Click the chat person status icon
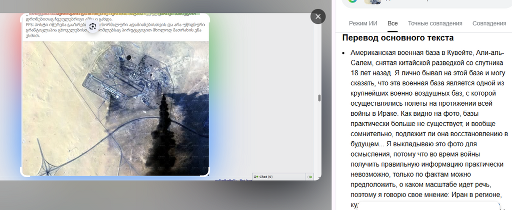The height and width of the screenshot is (210, 512). pos(256,177)
